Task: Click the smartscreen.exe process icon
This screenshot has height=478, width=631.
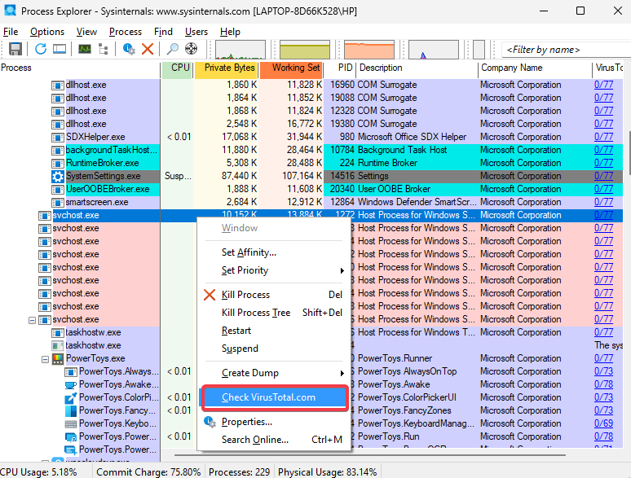Action: tap(58, 202)
